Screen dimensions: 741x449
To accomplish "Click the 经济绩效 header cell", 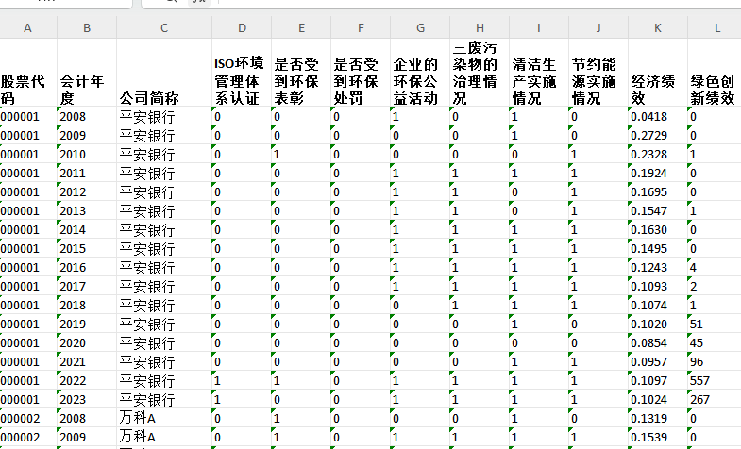I will [x=658, y=73].
